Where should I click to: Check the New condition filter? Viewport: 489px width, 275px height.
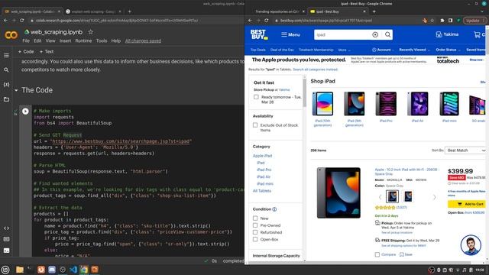(x=255, y=218)
